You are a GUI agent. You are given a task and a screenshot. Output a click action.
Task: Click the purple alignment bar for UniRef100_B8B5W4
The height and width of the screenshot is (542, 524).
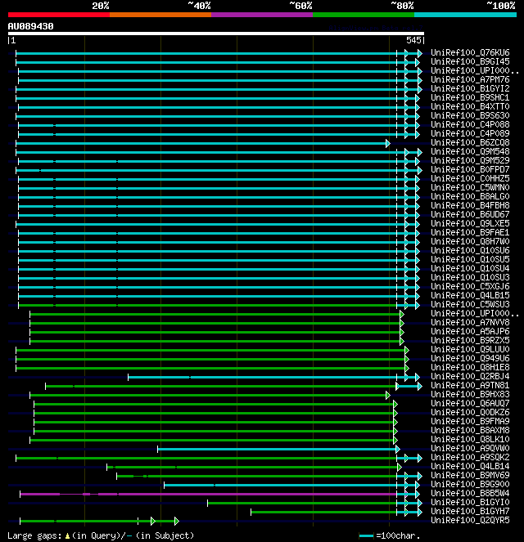pos(208,495)
